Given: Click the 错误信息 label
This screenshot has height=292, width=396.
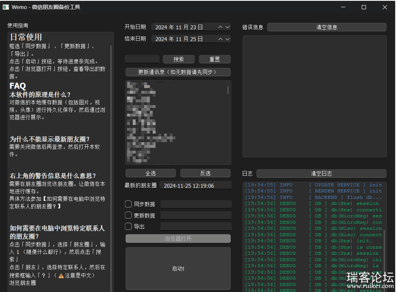Looking at the screenshot, I should coord(252,27).
